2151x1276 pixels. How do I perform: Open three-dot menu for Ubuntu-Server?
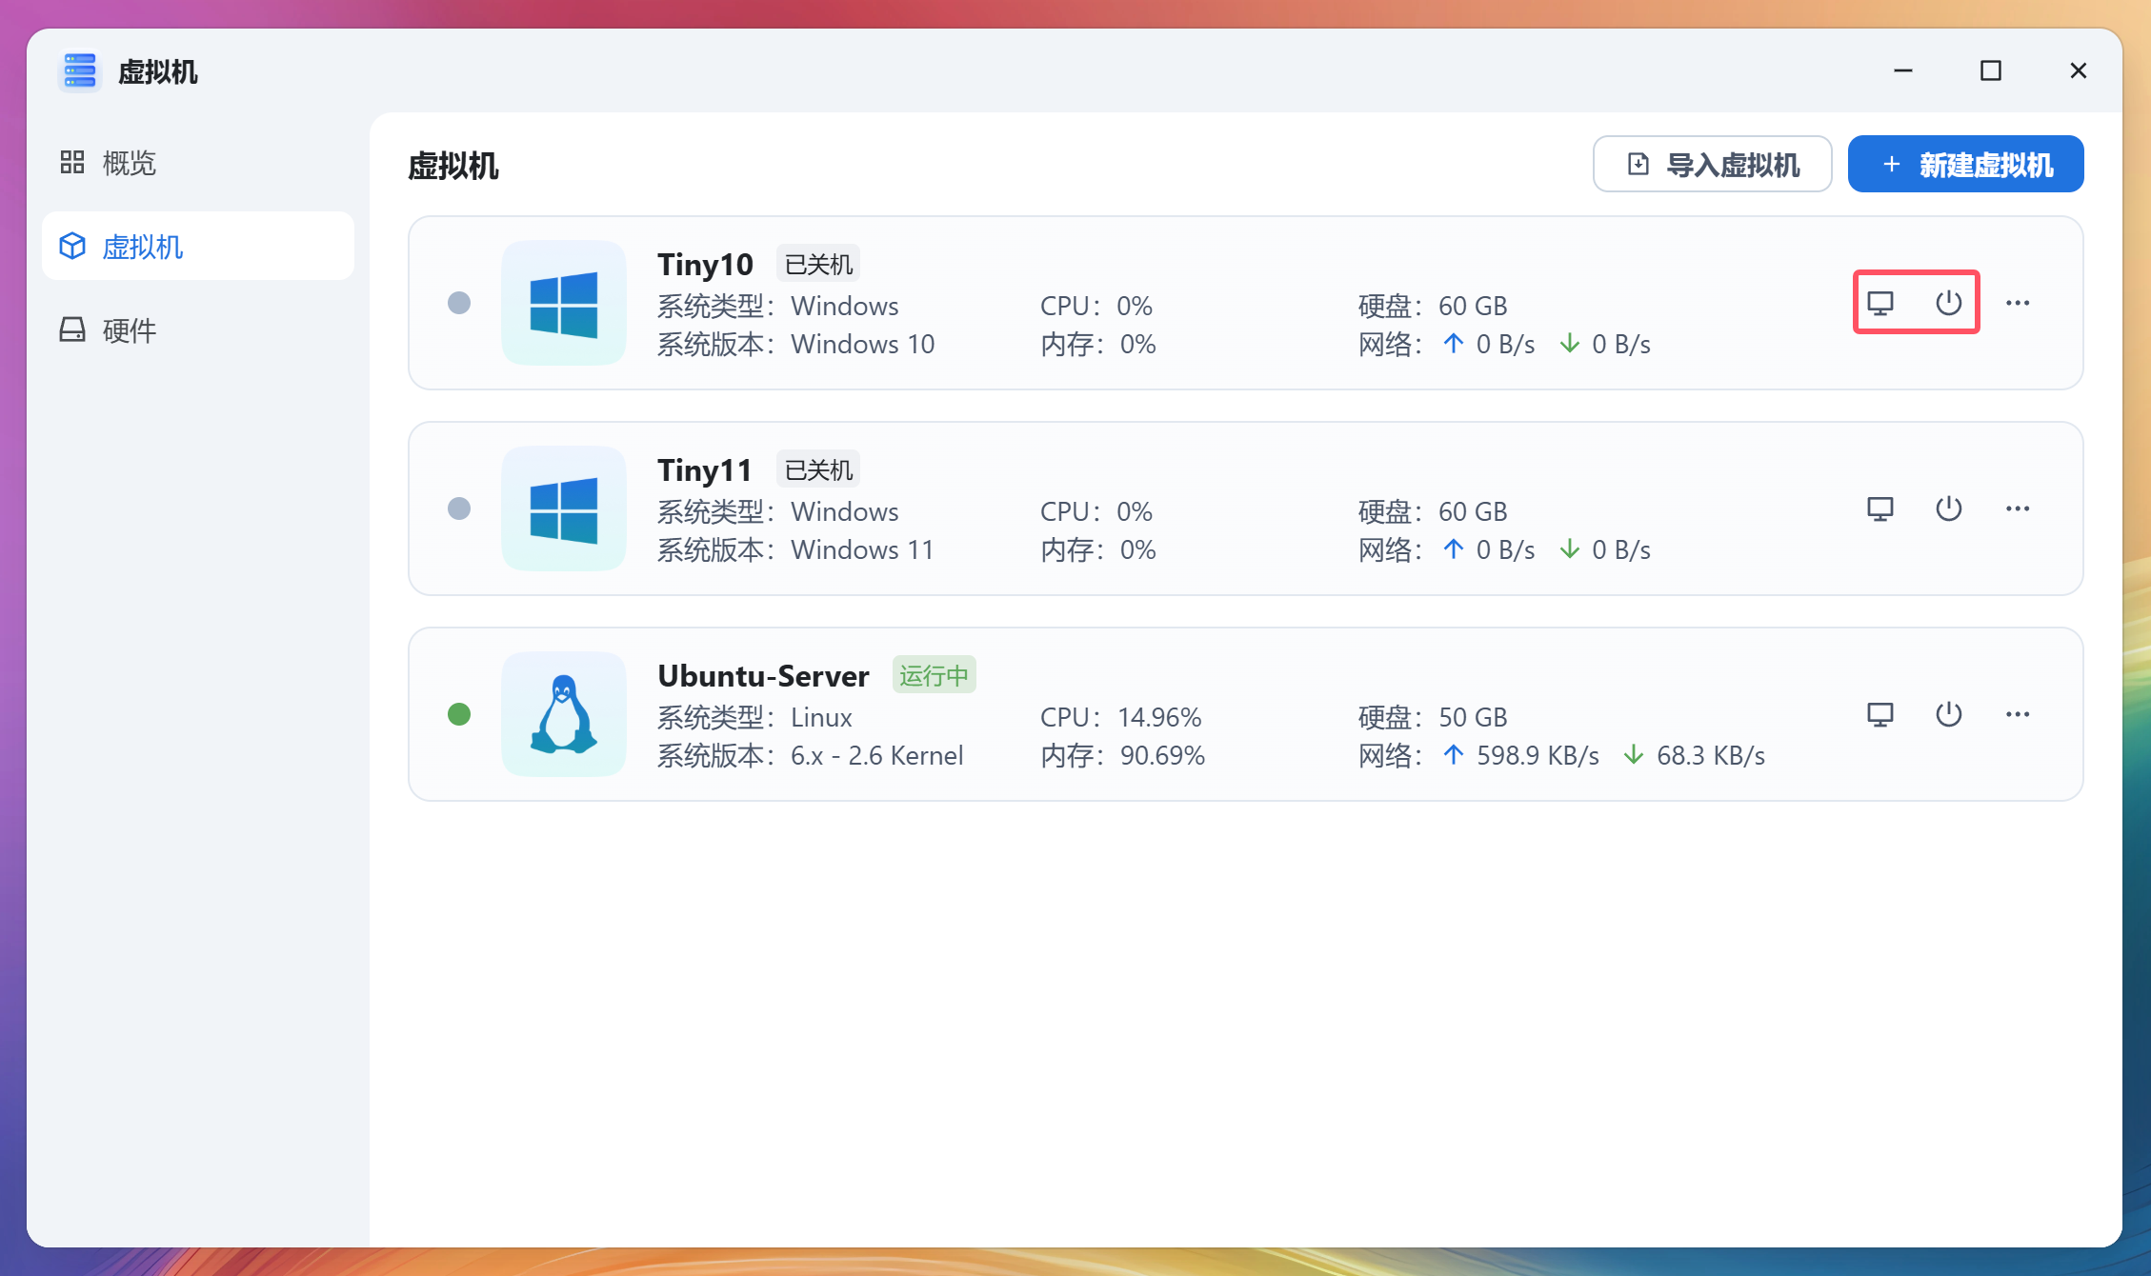[2017, 714]
